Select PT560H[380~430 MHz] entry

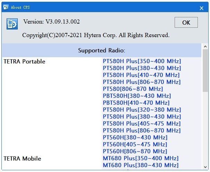(135, 137)
